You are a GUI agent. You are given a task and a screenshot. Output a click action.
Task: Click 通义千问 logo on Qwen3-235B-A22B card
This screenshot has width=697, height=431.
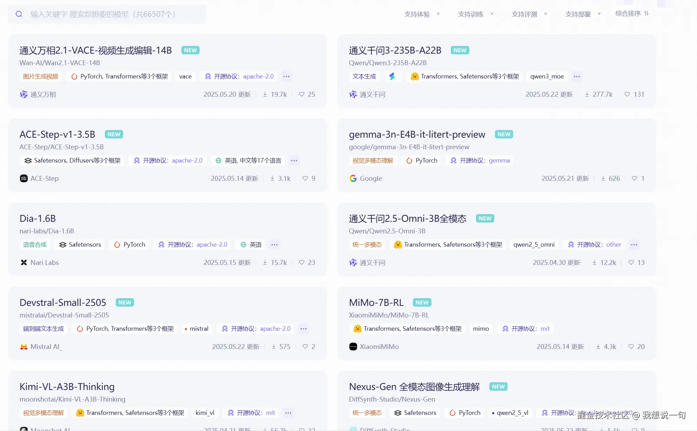point(353,94)
